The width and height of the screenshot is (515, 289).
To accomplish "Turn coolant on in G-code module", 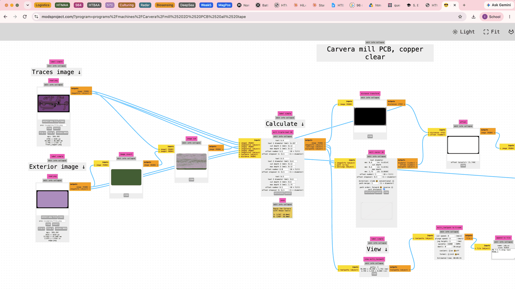I will click(x=450, y=251).
